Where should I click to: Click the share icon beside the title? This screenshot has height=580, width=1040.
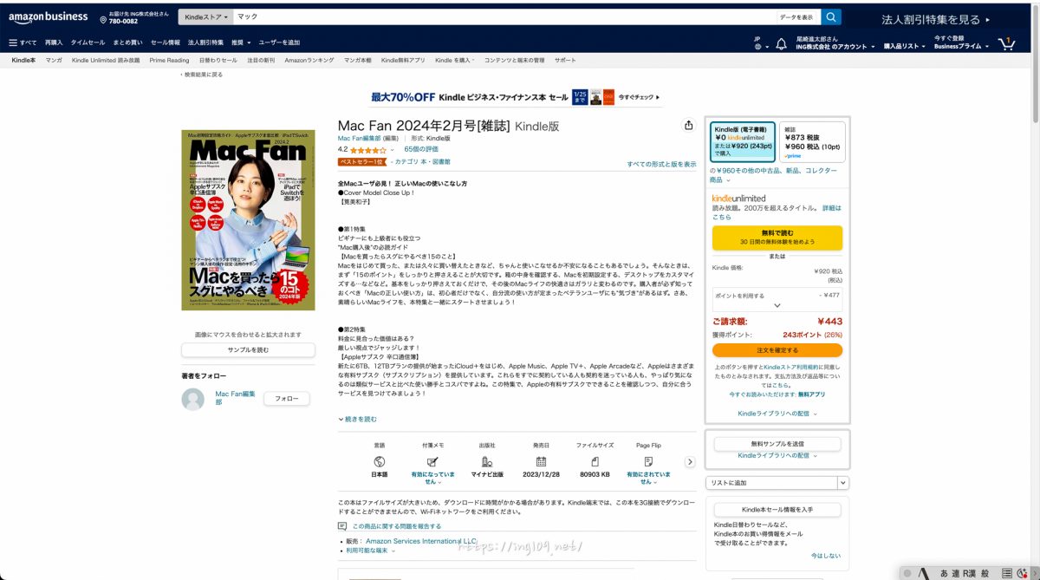pyautogui.click(x=688, y=125)
